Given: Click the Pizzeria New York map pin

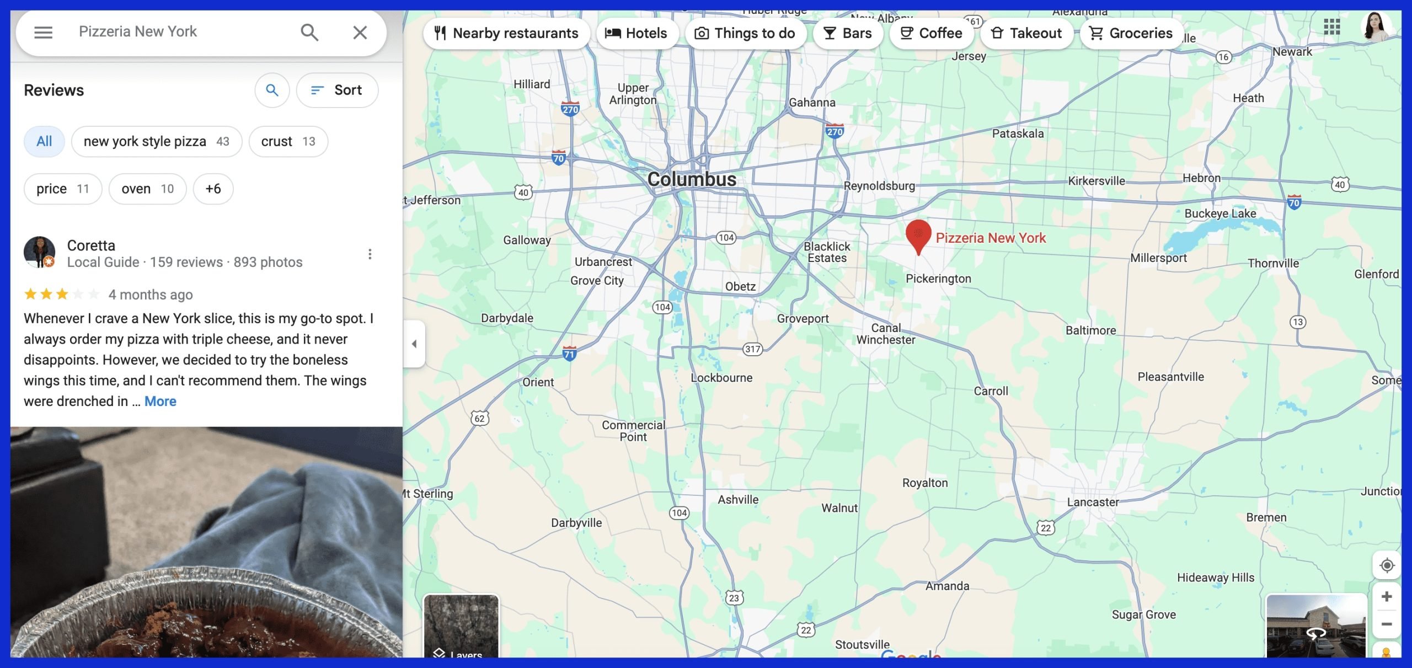Looking at the screenshot, I should pyautogui.click(x=918, y=235).
